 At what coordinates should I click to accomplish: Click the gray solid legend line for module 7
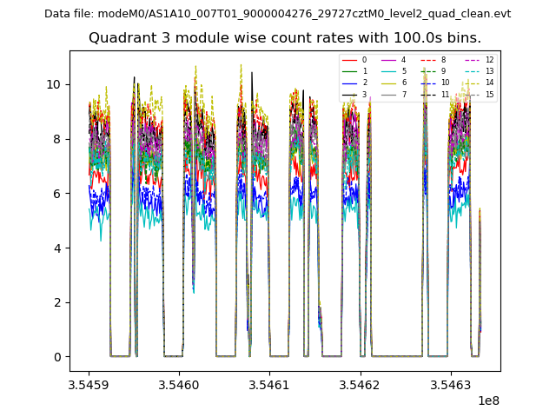(x=387, y=94)
